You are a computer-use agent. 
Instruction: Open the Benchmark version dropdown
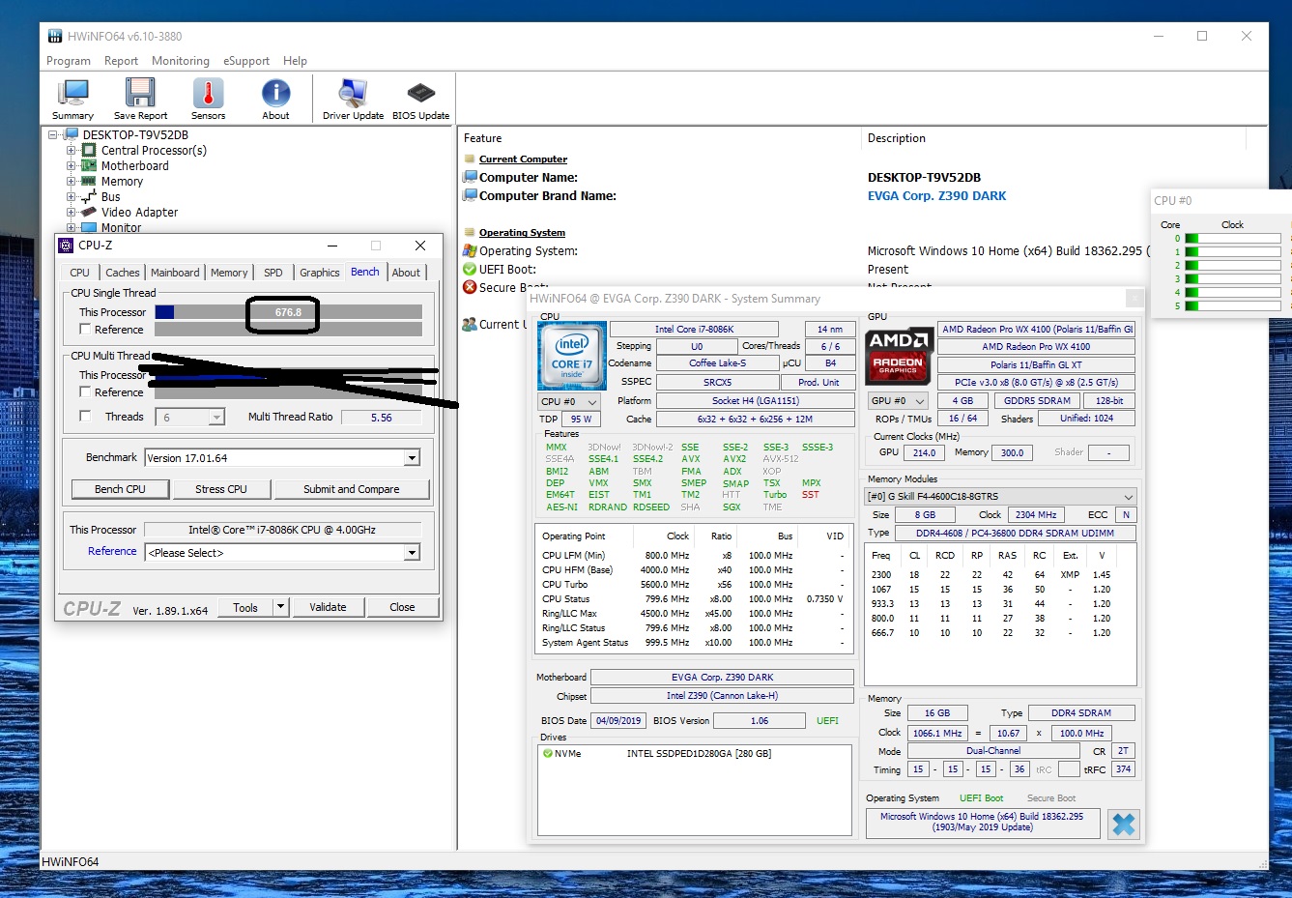tap(413, 458)
